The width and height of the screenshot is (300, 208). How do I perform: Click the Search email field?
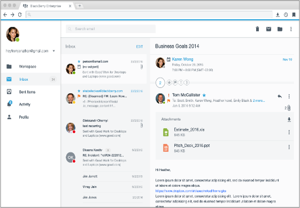click(x=111, y=29)
